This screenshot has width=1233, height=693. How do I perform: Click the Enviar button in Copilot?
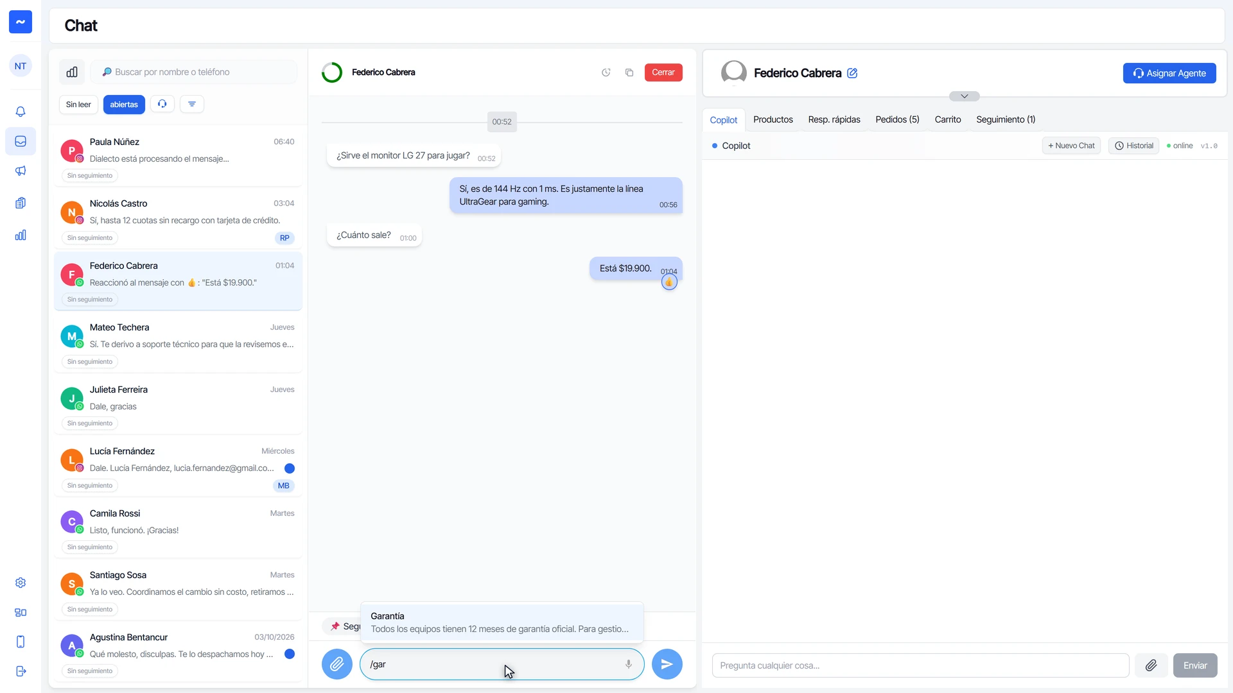[1195, 665]
